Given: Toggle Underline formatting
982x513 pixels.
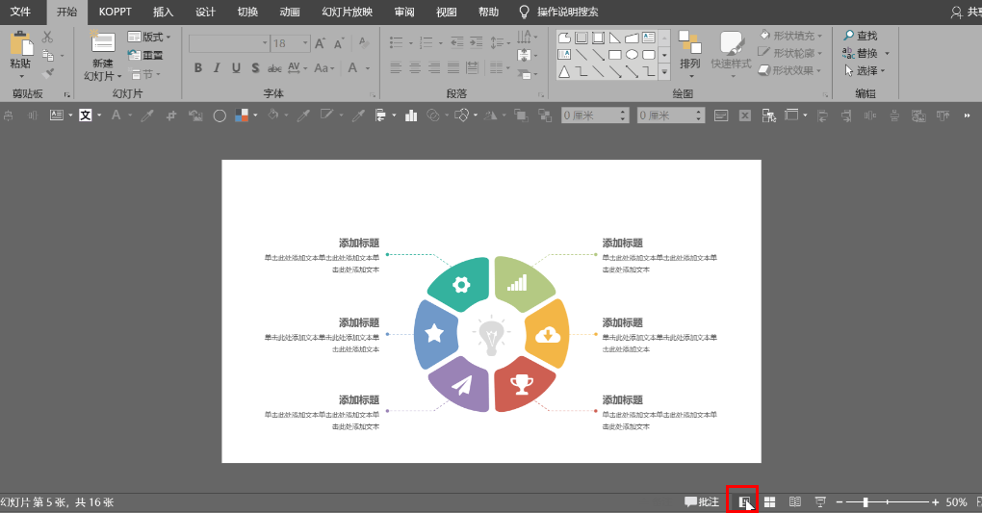Looking at the screenshot, I should pos(236,67).
